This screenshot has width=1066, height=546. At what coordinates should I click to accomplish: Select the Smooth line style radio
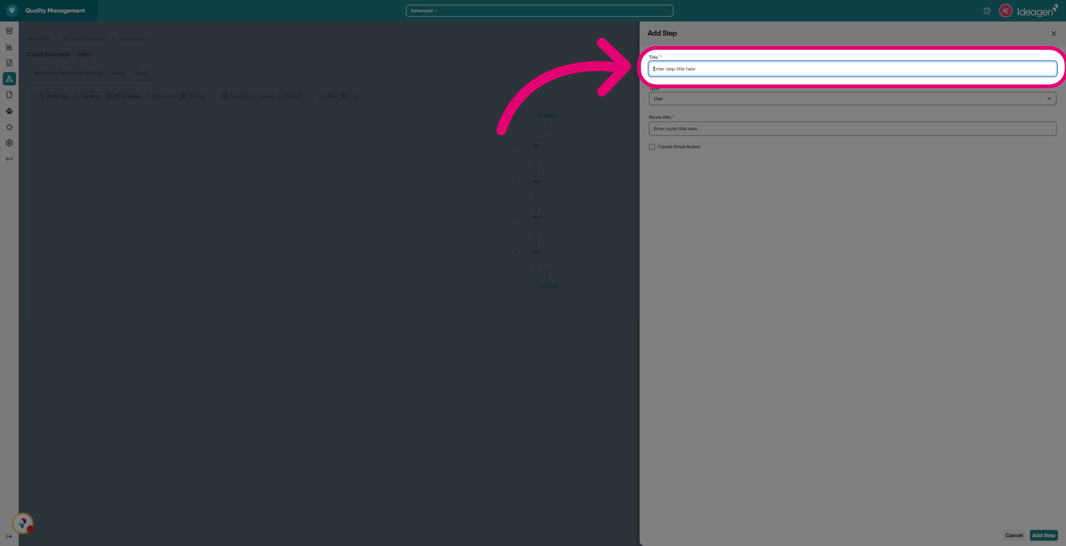tap(225, 96)
